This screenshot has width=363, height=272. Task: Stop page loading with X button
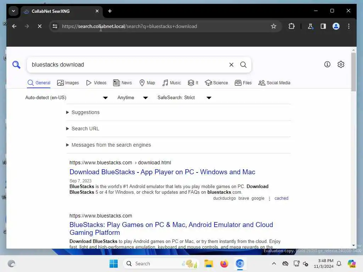point(40,26)
